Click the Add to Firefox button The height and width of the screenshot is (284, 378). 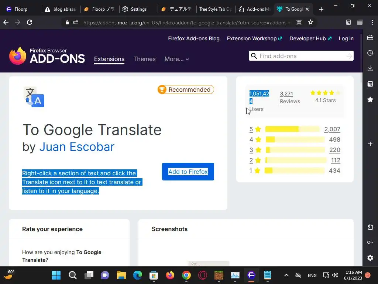(x=188, y=172)
